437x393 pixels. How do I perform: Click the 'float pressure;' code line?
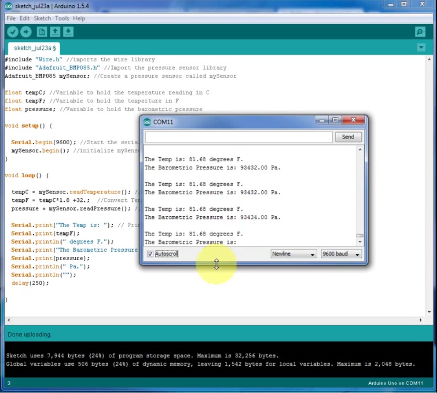pos(104,109)
